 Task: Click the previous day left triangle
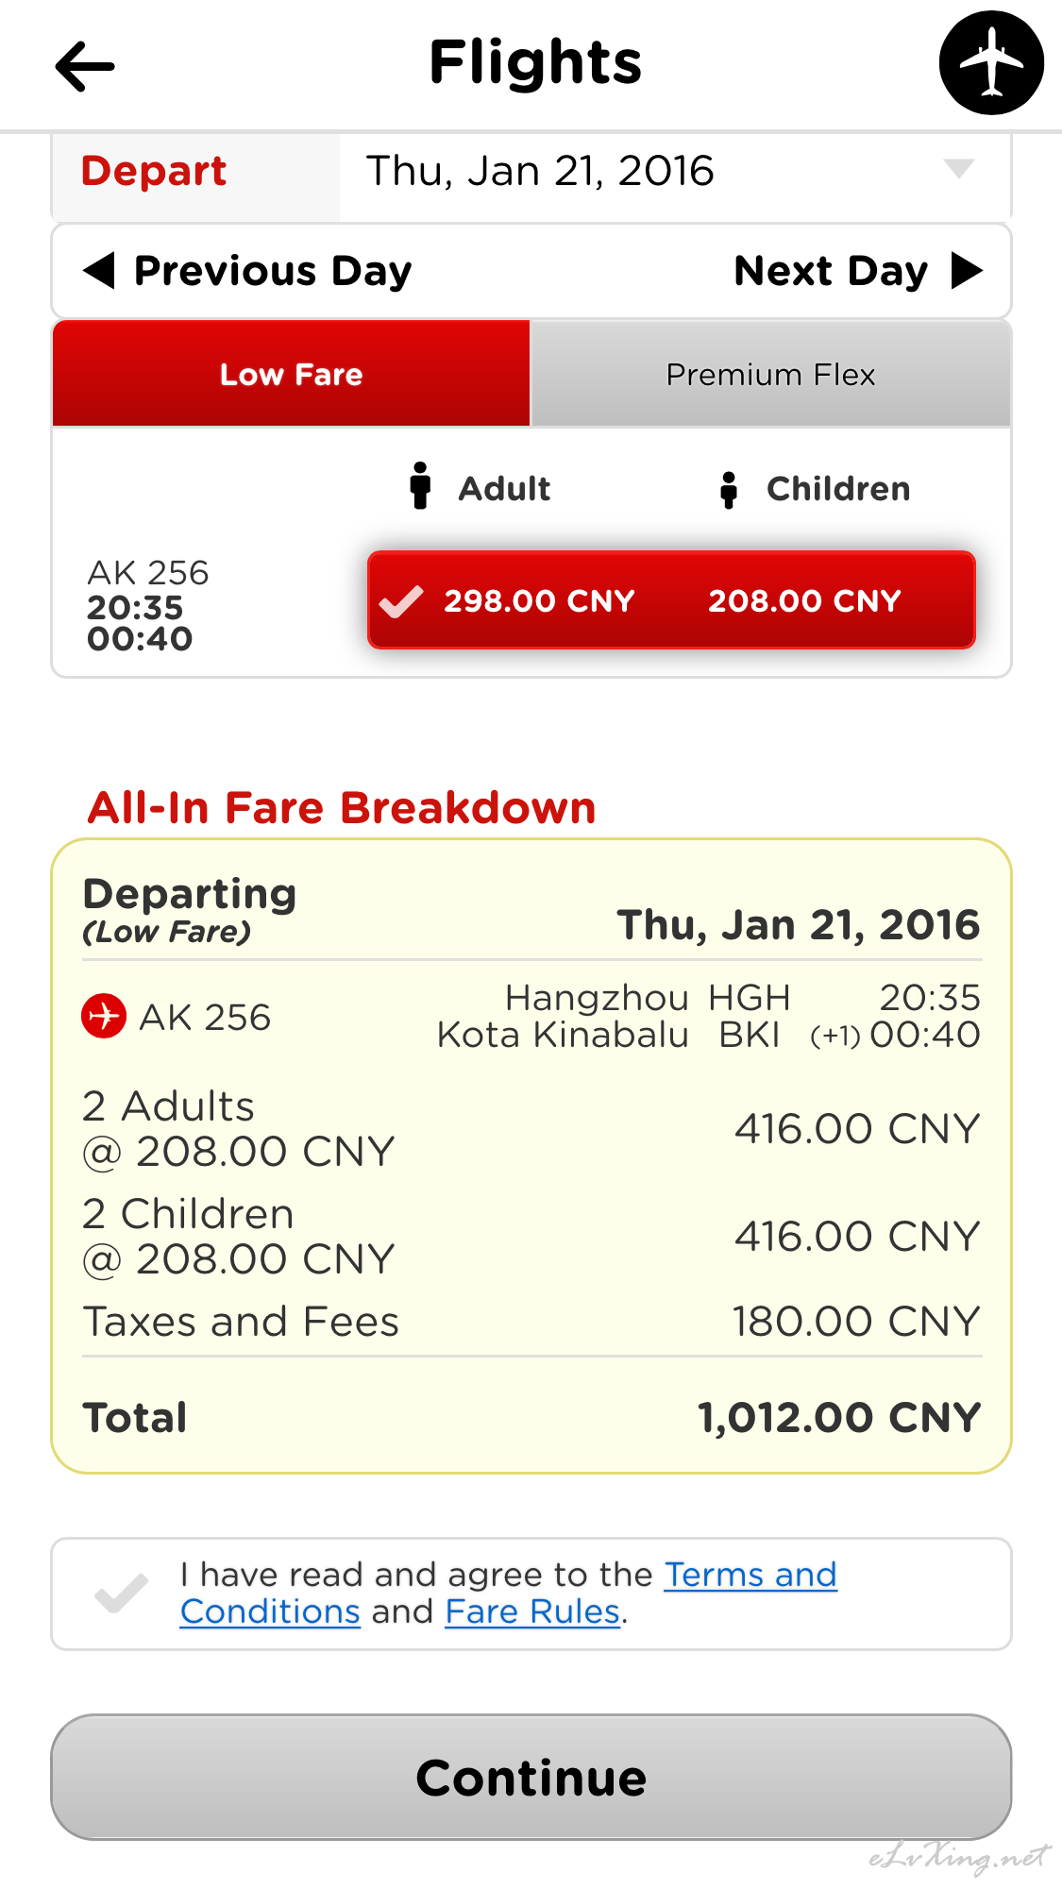point(99,271)
